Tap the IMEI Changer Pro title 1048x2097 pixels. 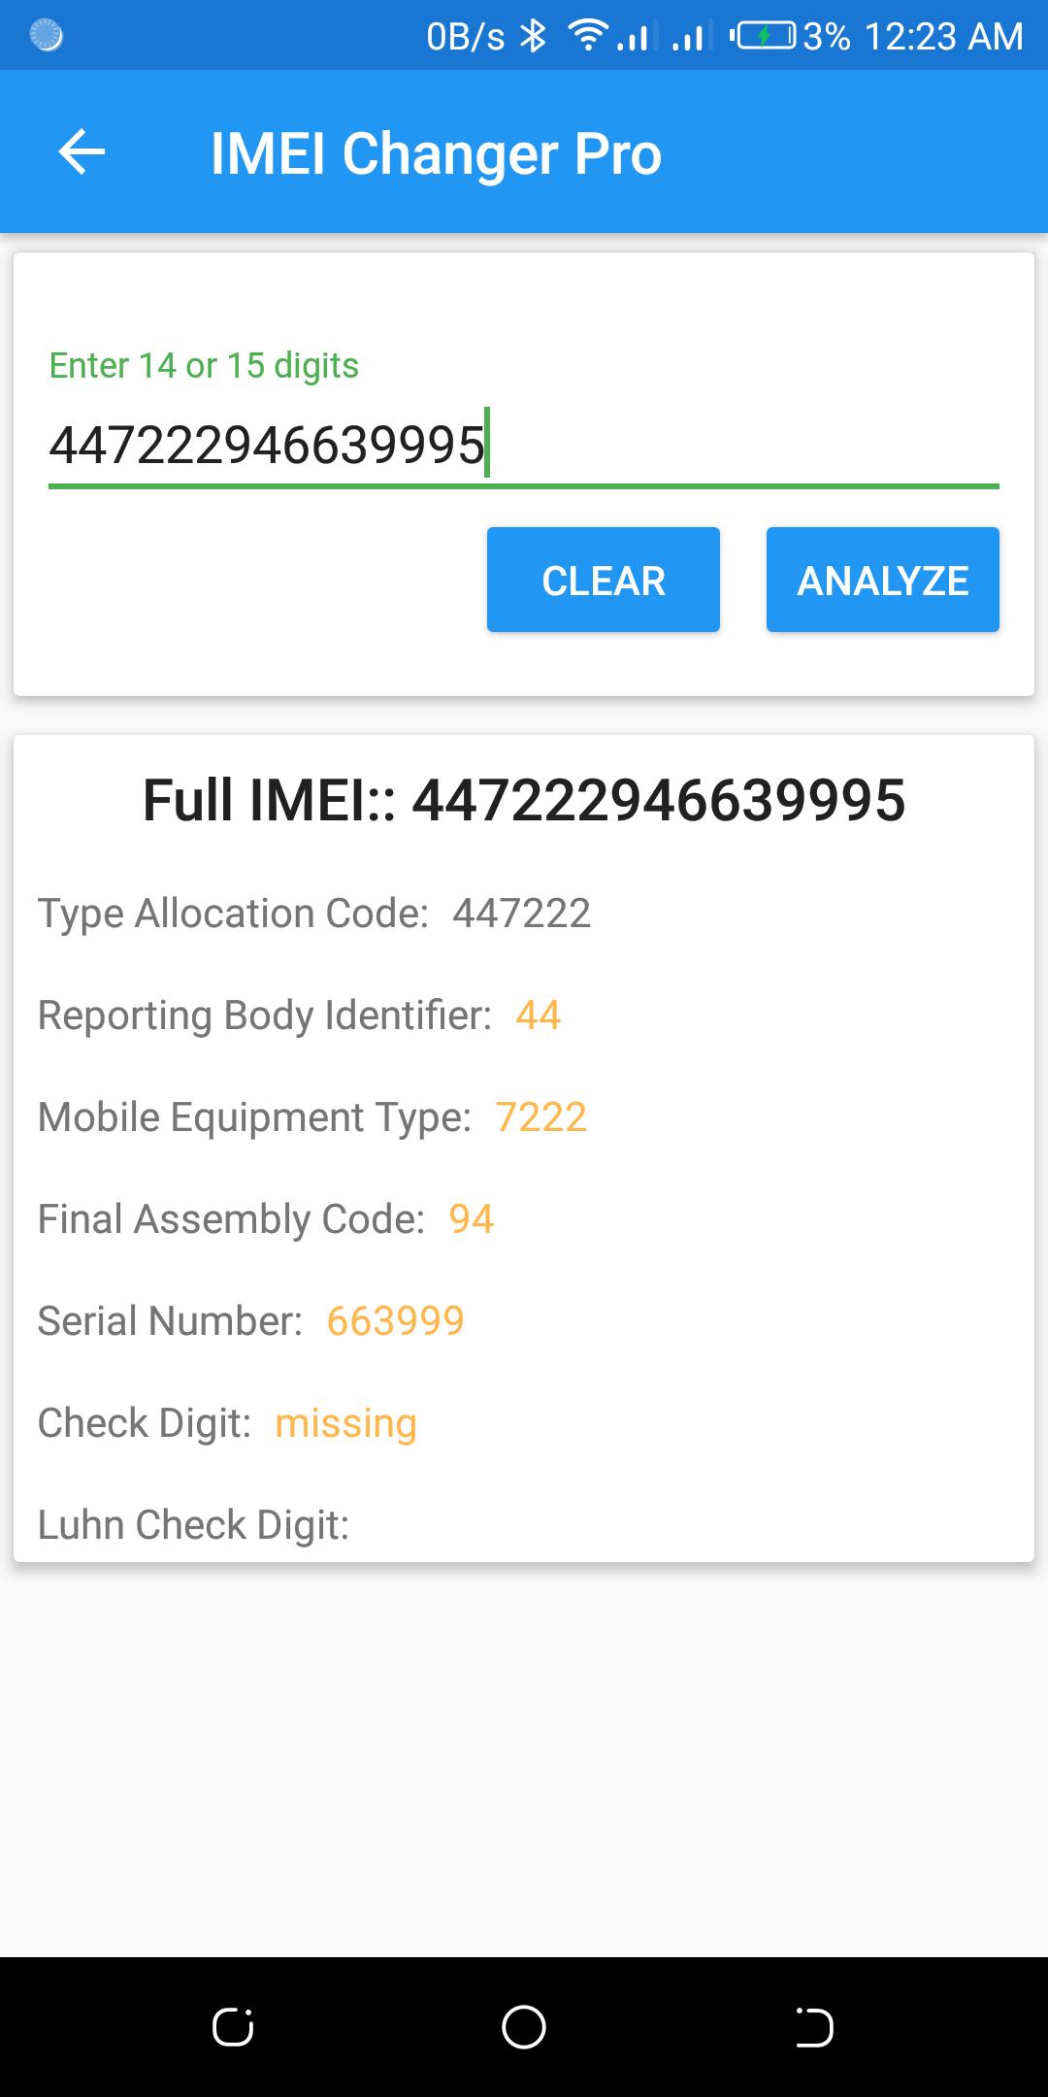[x=436, y=154]
